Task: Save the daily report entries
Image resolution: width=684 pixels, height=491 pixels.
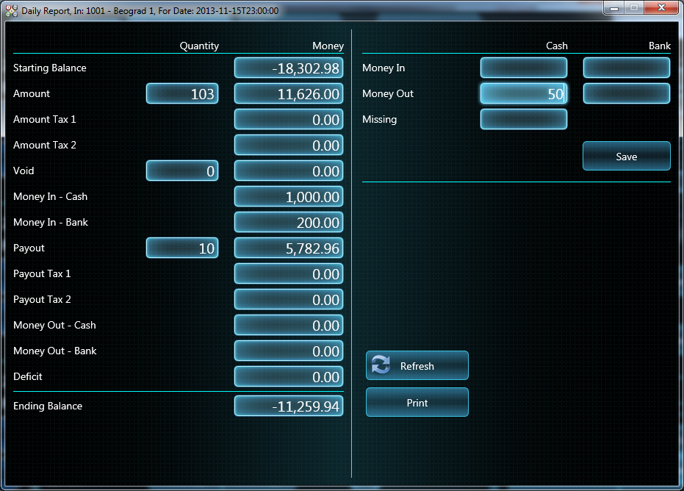Action: (627, 157)
